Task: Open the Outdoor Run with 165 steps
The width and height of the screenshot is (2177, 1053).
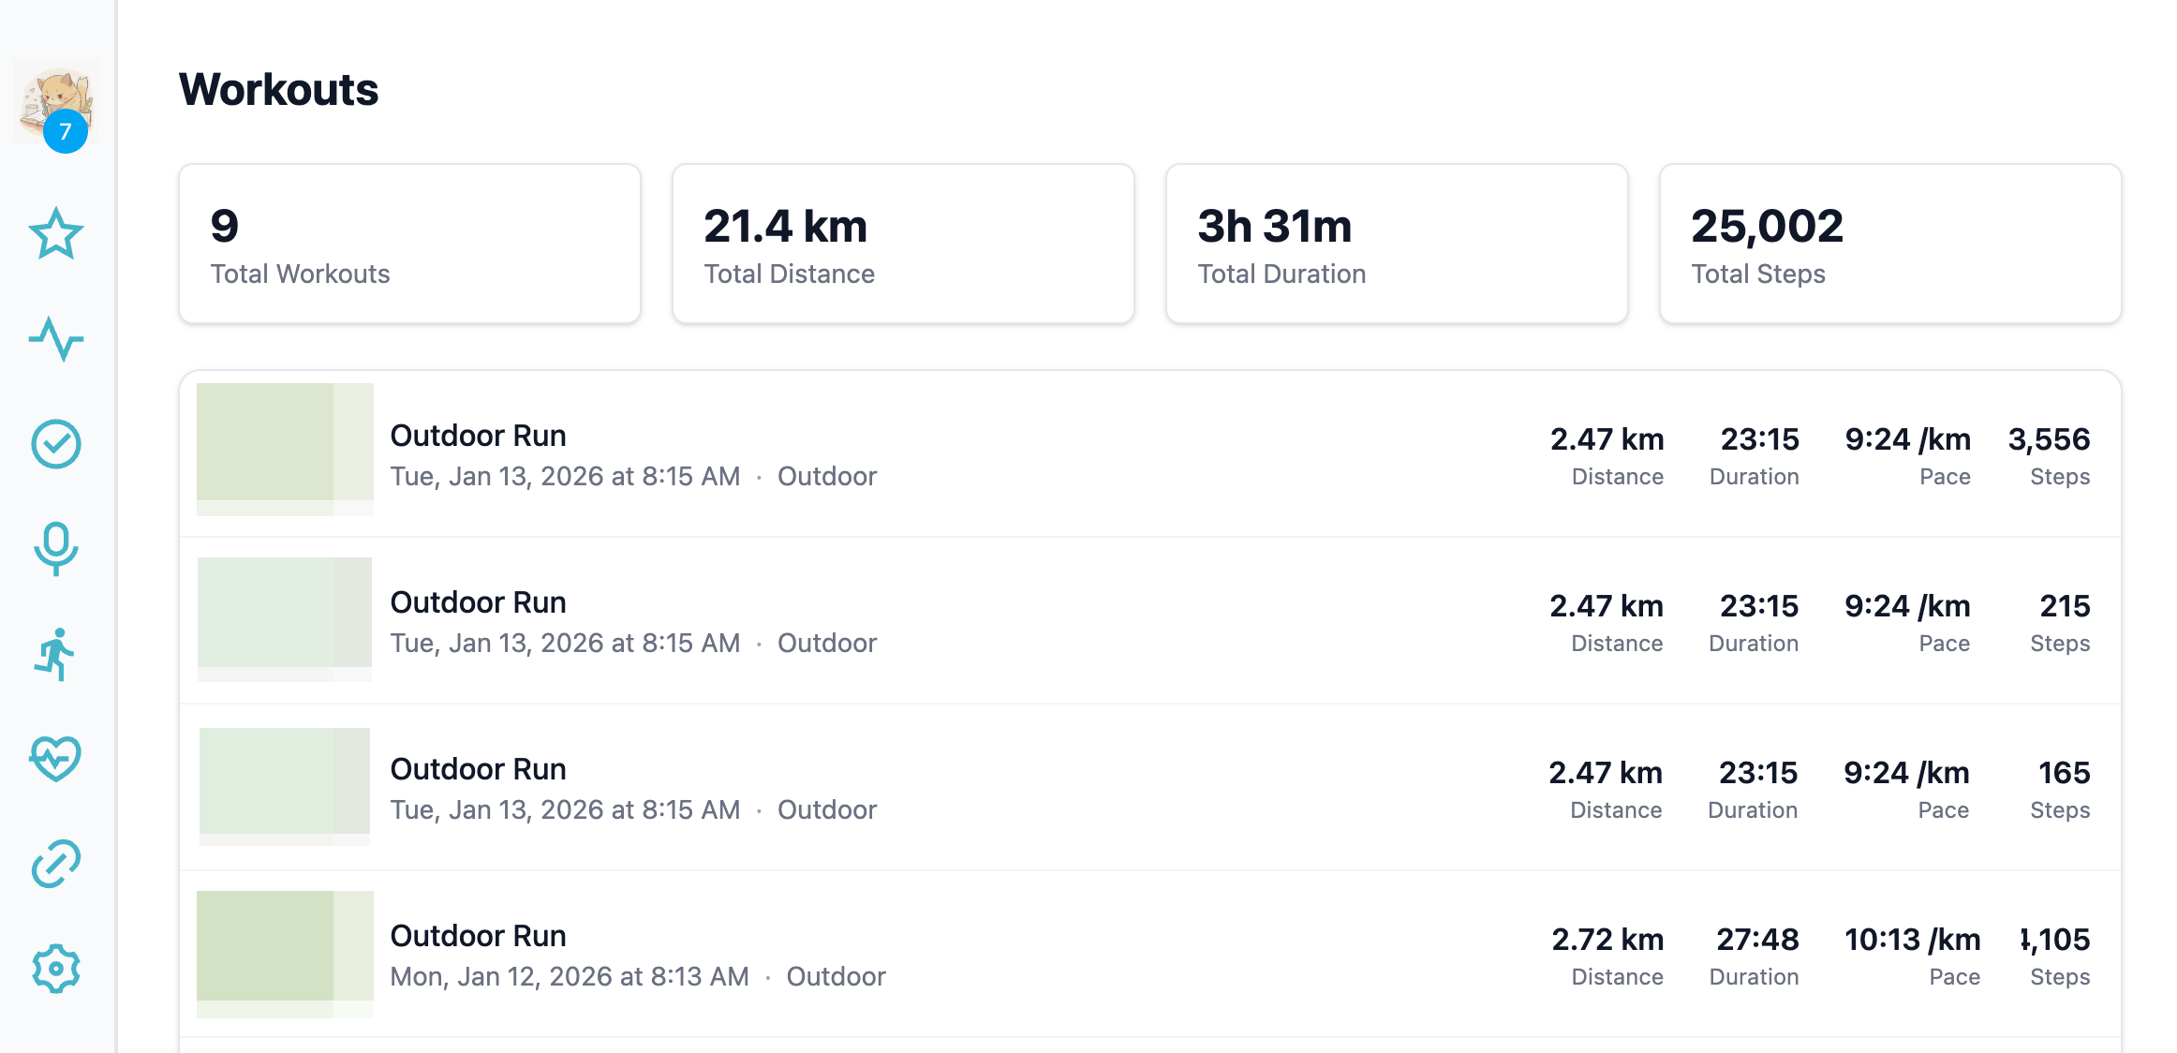Action: [x=478, y=770]
